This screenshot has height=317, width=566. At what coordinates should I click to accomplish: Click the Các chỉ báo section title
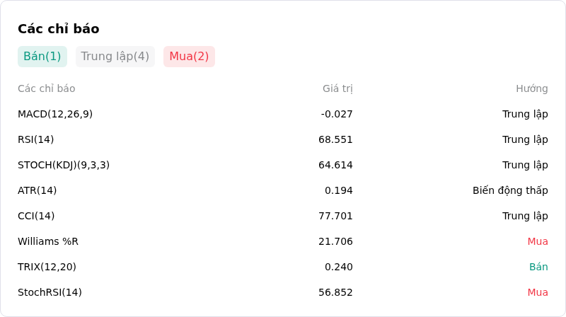59,29
